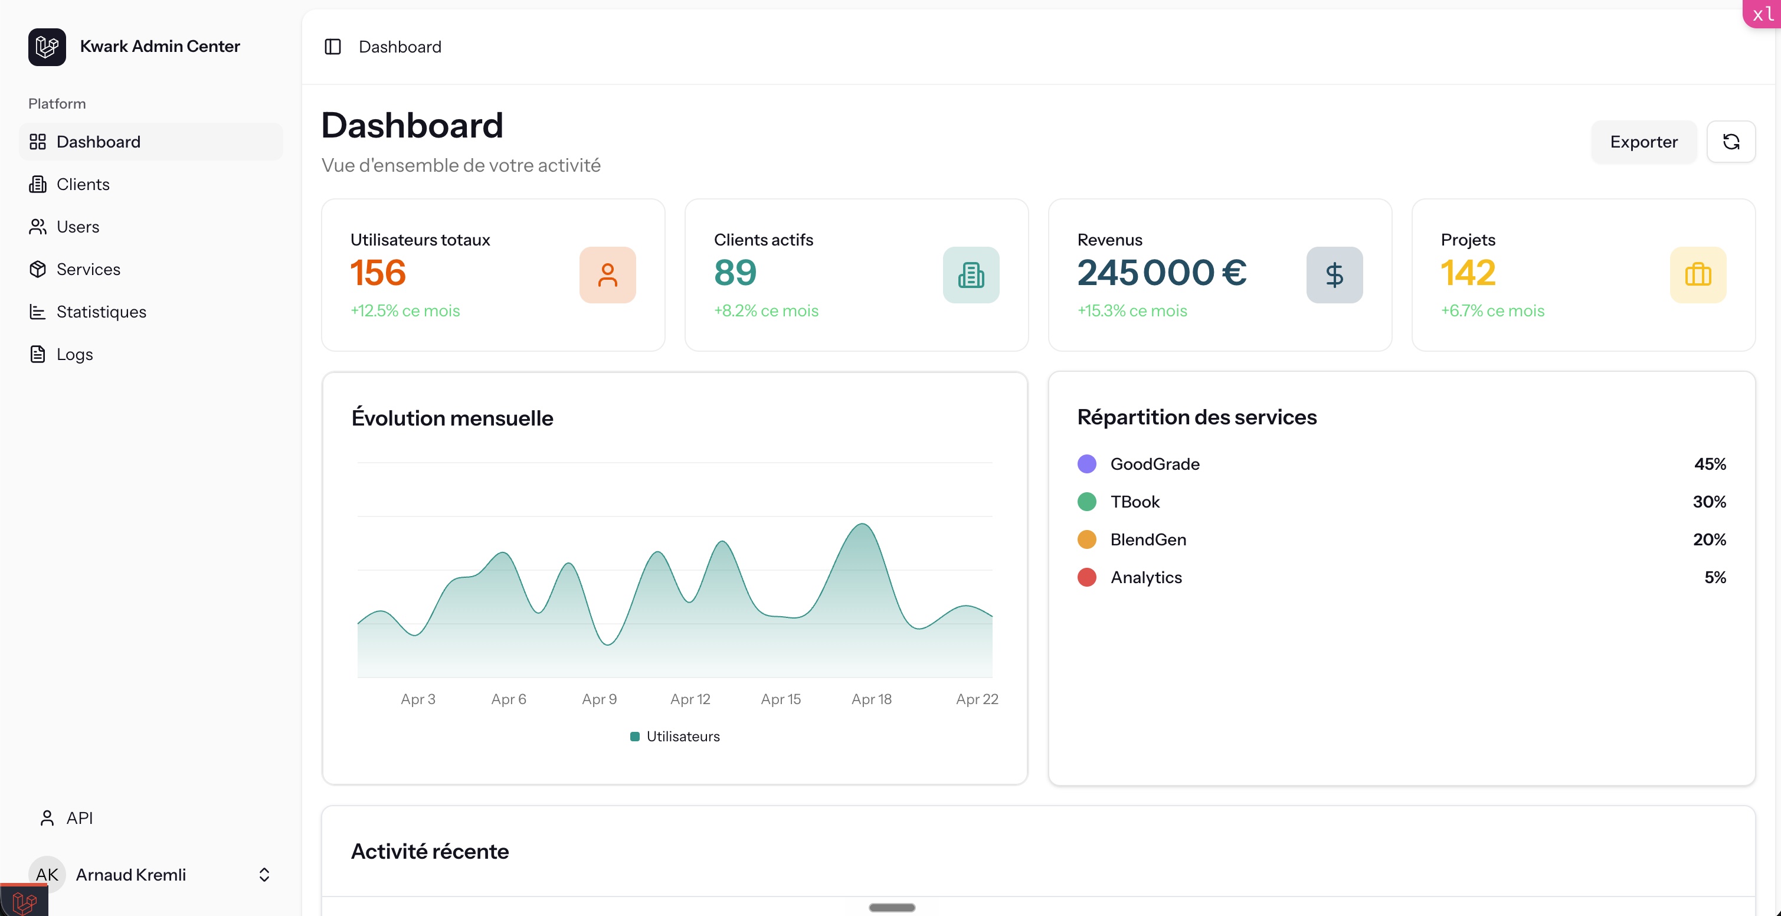Open the Dashboard menu item

coord(150,142)
